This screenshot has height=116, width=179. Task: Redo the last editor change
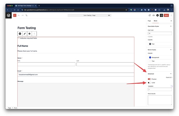tap(23, 15)
